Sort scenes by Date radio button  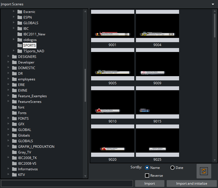(x=172, y=168)
